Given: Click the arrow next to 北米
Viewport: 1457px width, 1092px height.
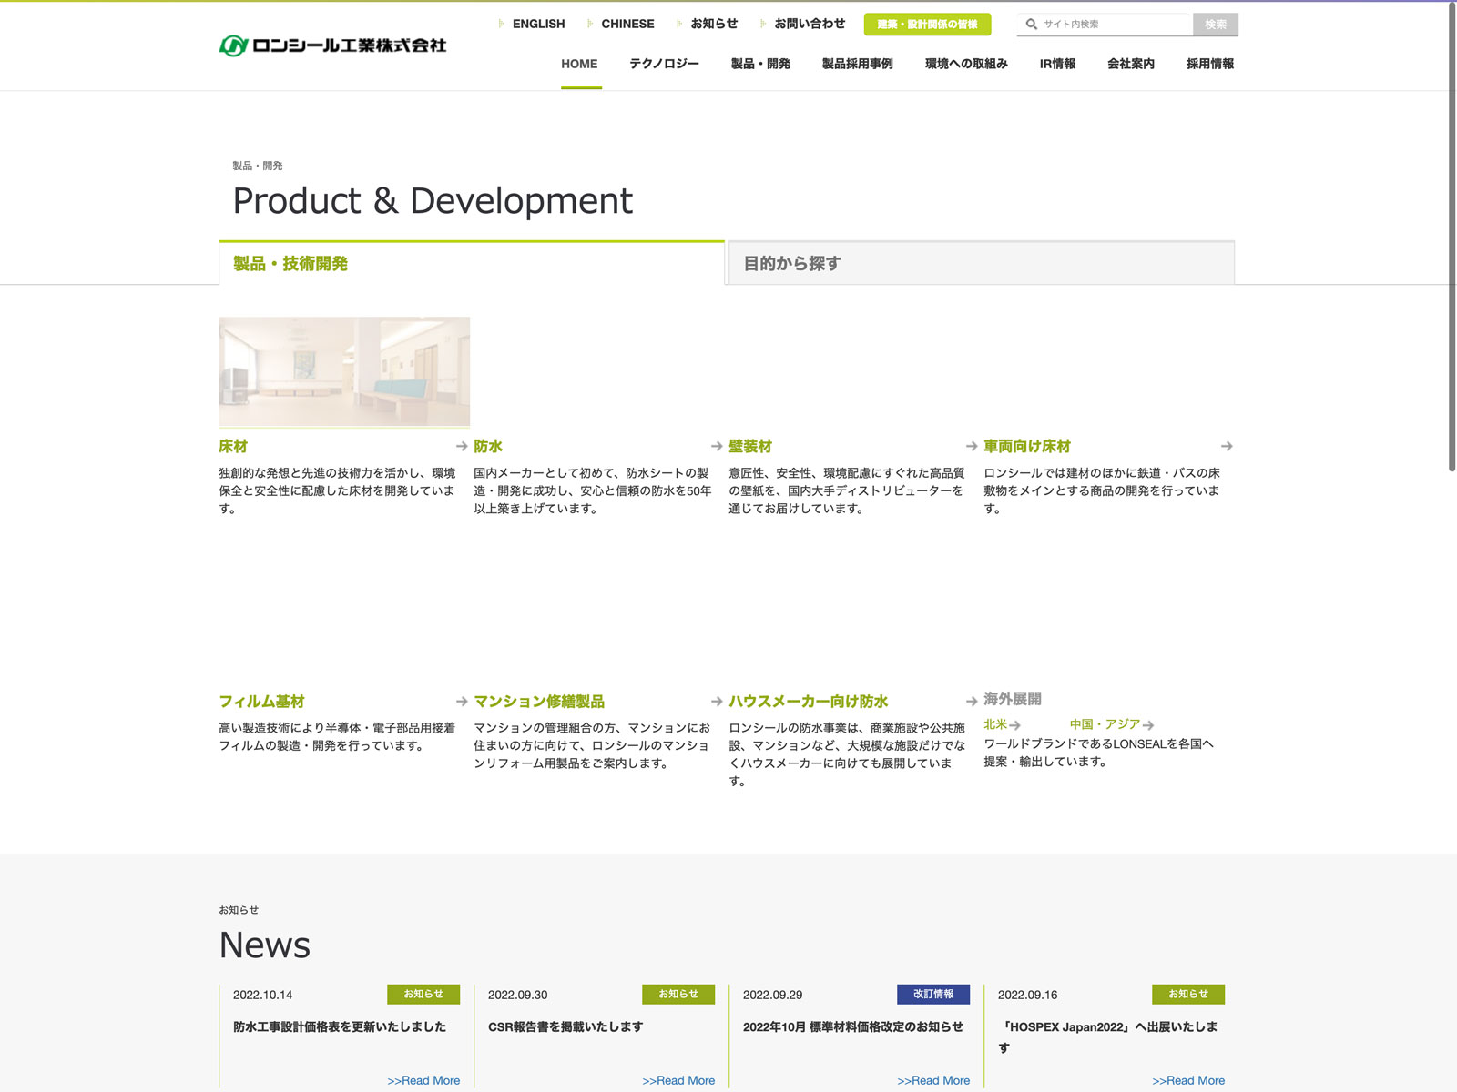Looking at the screenshot, I should pos(1014,725).
